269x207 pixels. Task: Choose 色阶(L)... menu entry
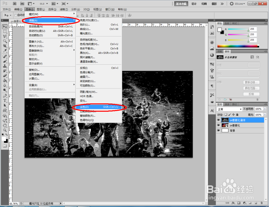(x=99, y=25)
